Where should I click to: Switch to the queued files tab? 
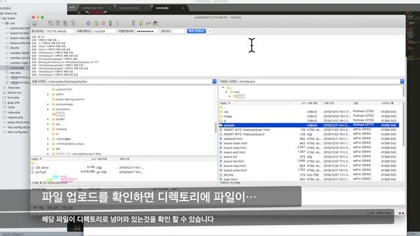coord(38,208)
